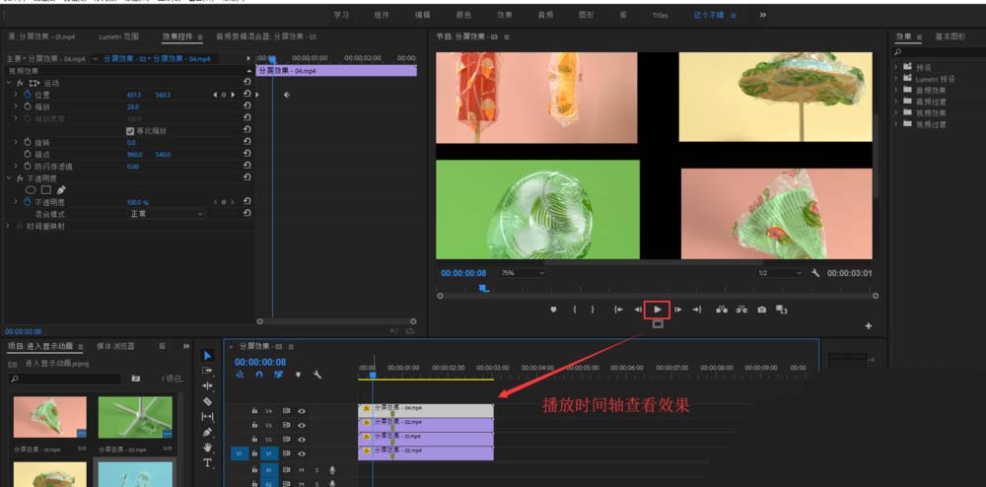
Task: Reset position parameter
Action: click(247, 95)
